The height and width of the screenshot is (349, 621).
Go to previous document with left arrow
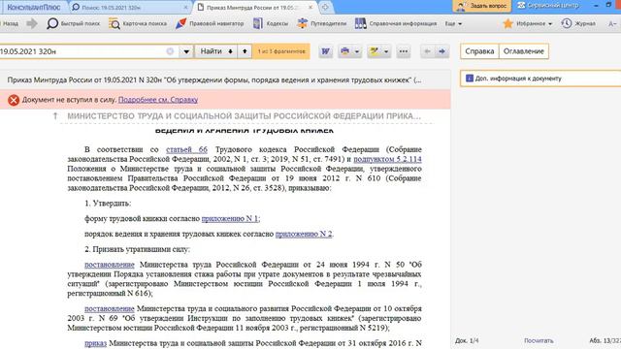tap(427, 51)
